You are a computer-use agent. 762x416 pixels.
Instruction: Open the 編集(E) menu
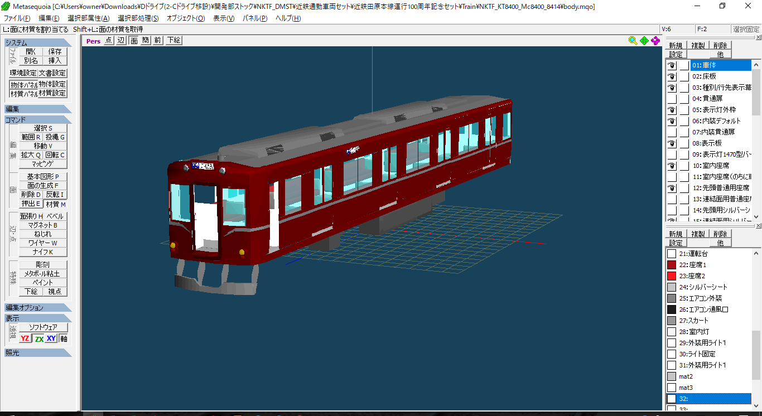click(49, 18)
